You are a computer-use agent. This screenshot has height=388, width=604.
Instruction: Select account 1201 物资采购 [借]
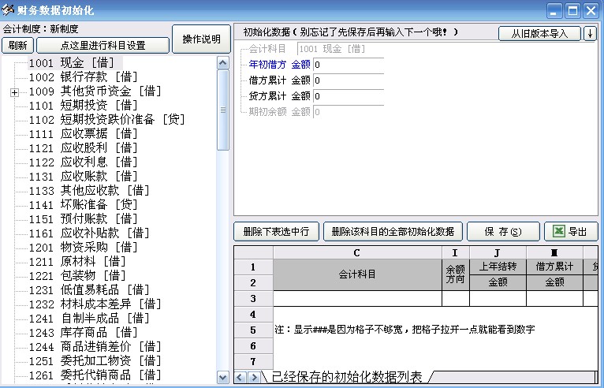click(84, 248)
